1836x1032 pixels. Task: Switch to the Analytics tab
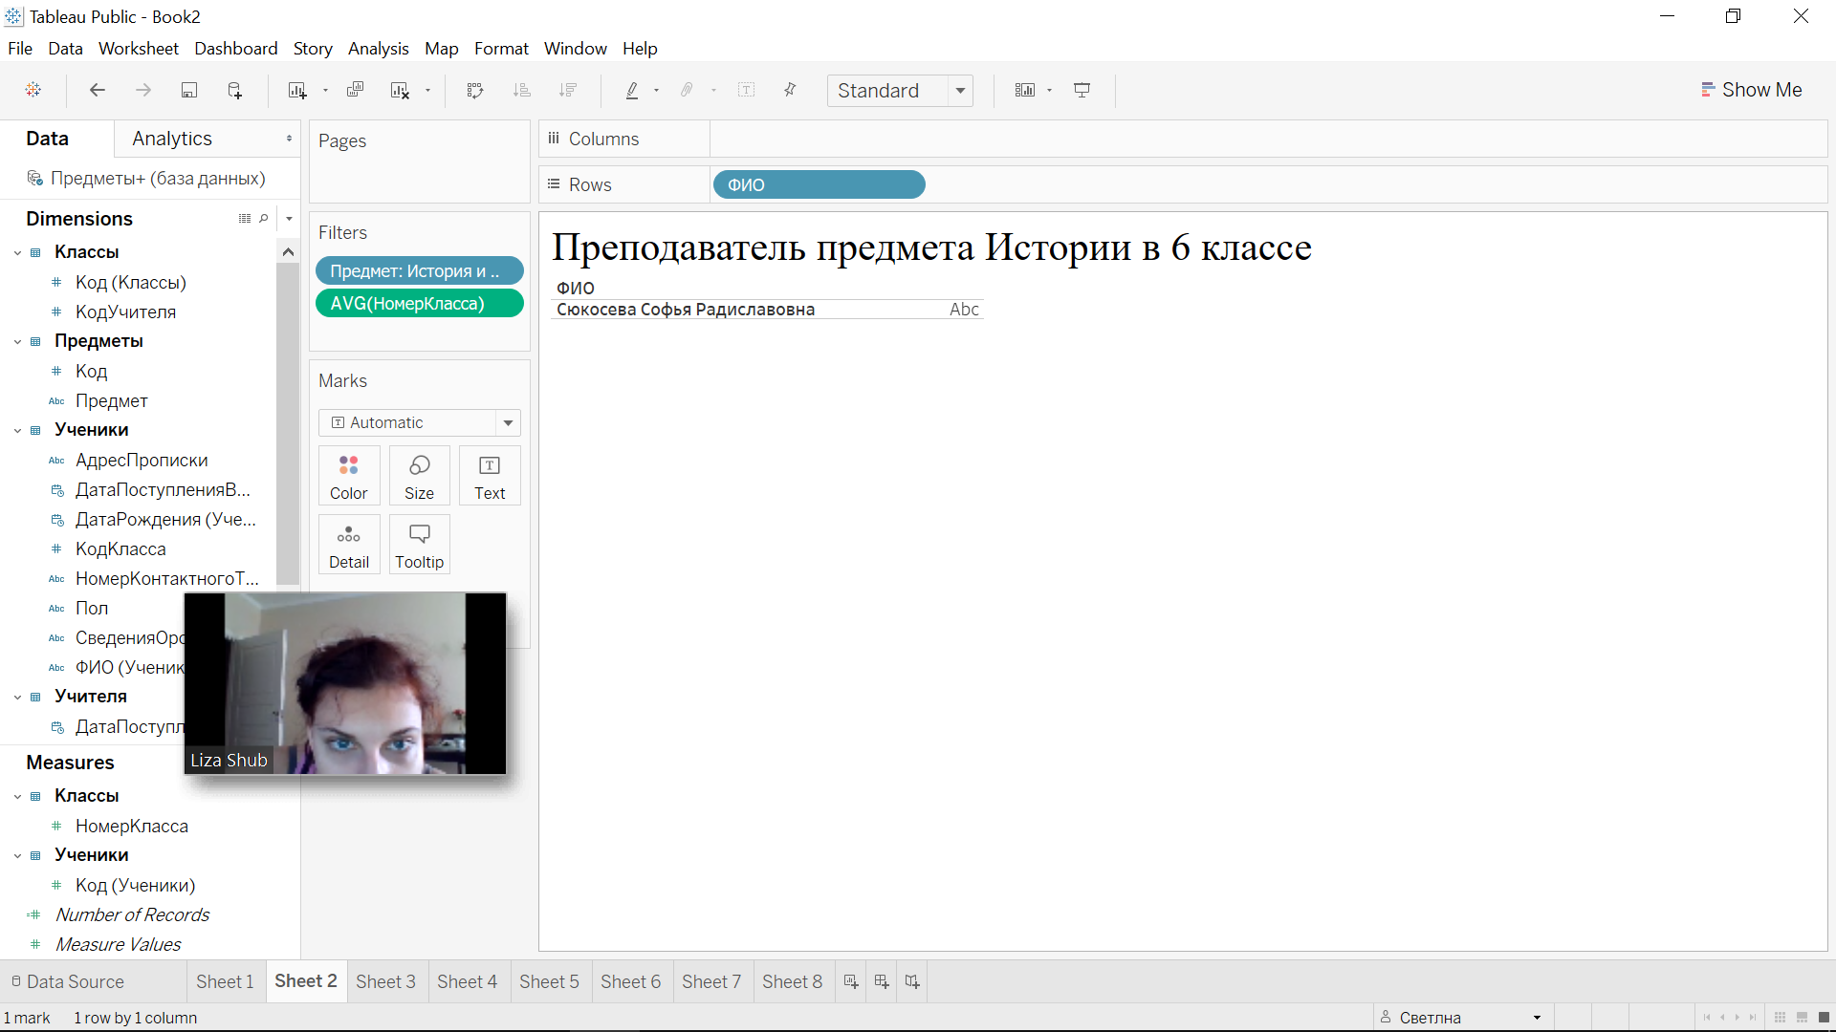point(172,139)
